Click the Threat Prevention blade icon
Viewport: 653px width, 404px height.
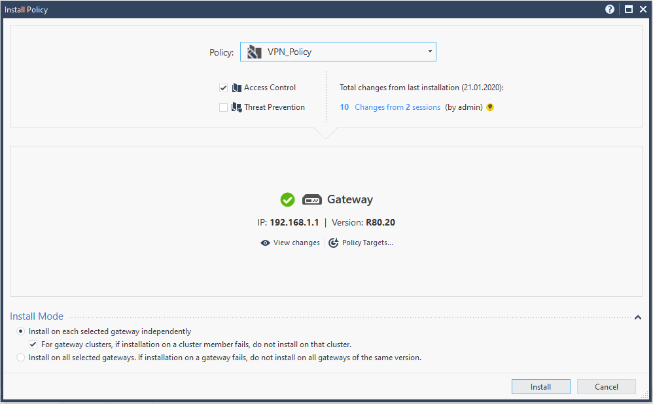pyautogui.click(x=237, y=107)
